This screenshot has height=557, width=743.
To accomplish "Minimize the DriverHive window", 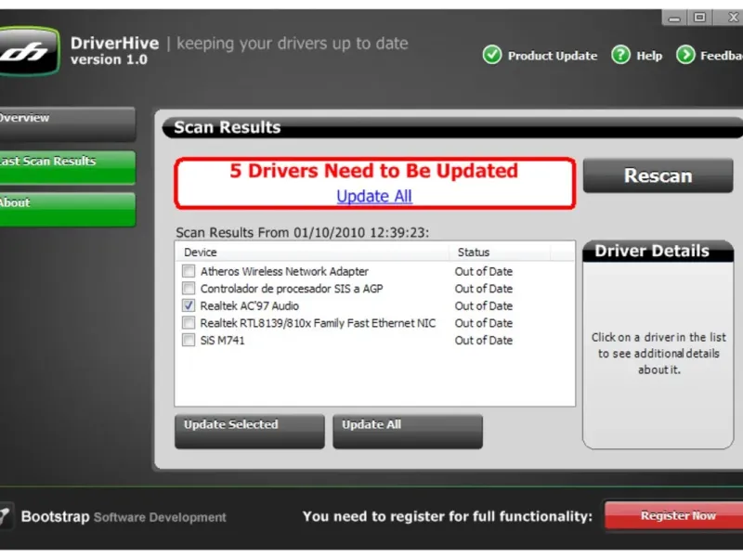I will tap(674, 18).
